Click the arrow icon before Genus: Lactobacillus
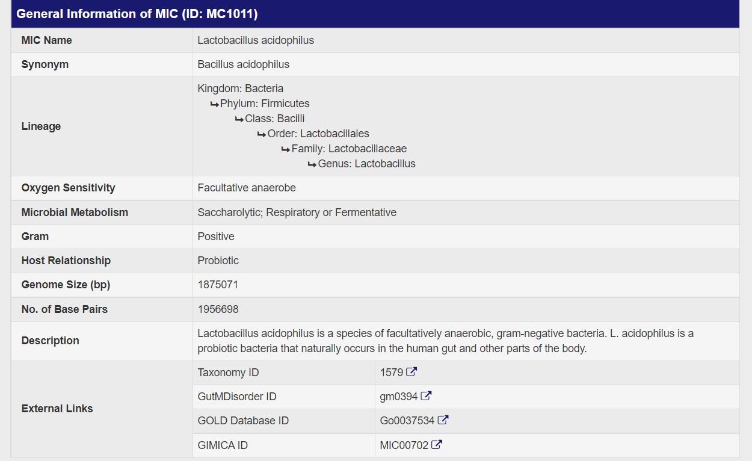This screenshot has width=752, height=461. pos(312,164)
